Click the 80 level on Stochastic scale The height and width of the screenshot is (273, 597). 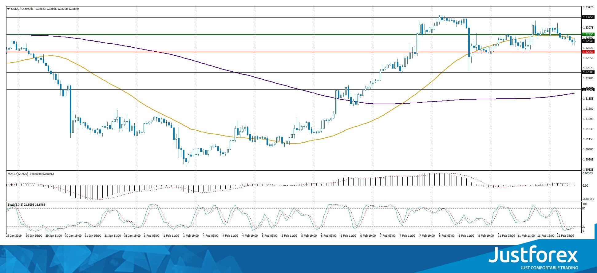coord(584,208)
